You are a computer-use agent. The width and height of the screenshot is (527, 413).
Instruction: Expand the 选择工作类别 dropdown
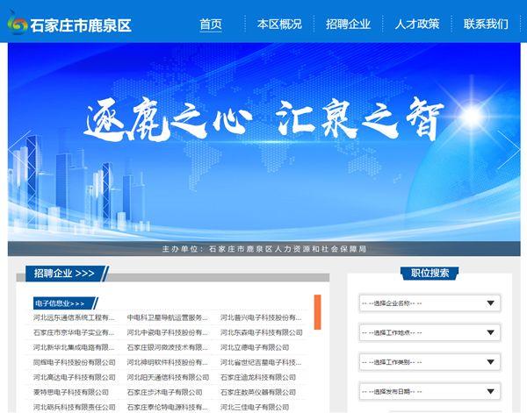430,362
